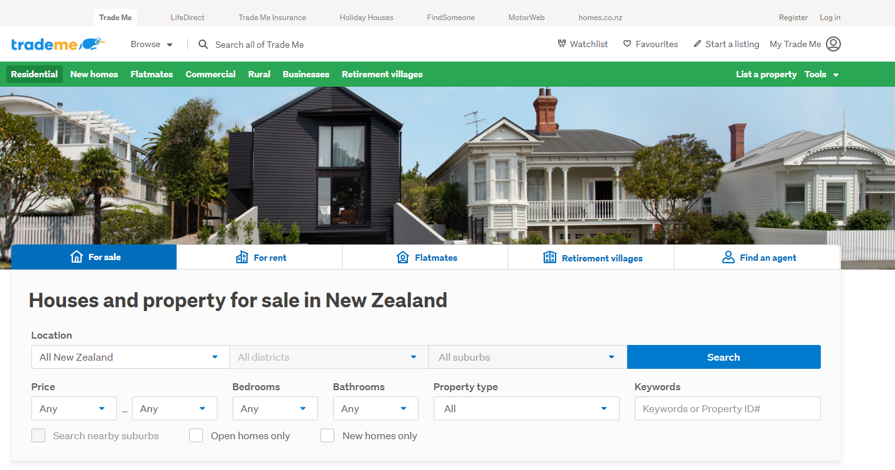Viewport: 895px width, 470px height.
Task: Switch to the Retirement villages search tab
Action: 591,257
